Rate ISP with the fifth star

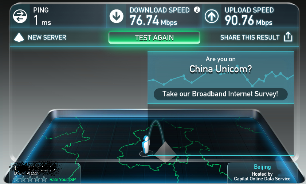44,179
